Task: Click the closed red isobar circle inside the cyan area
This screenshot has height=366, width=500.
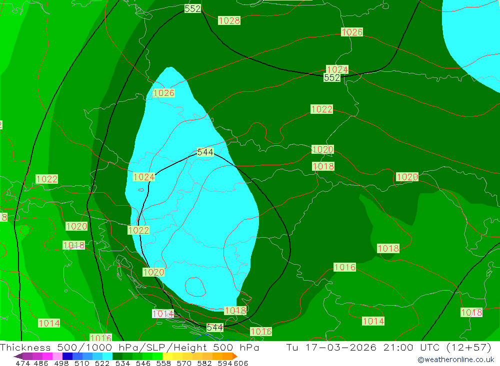Action: point(195,287)
